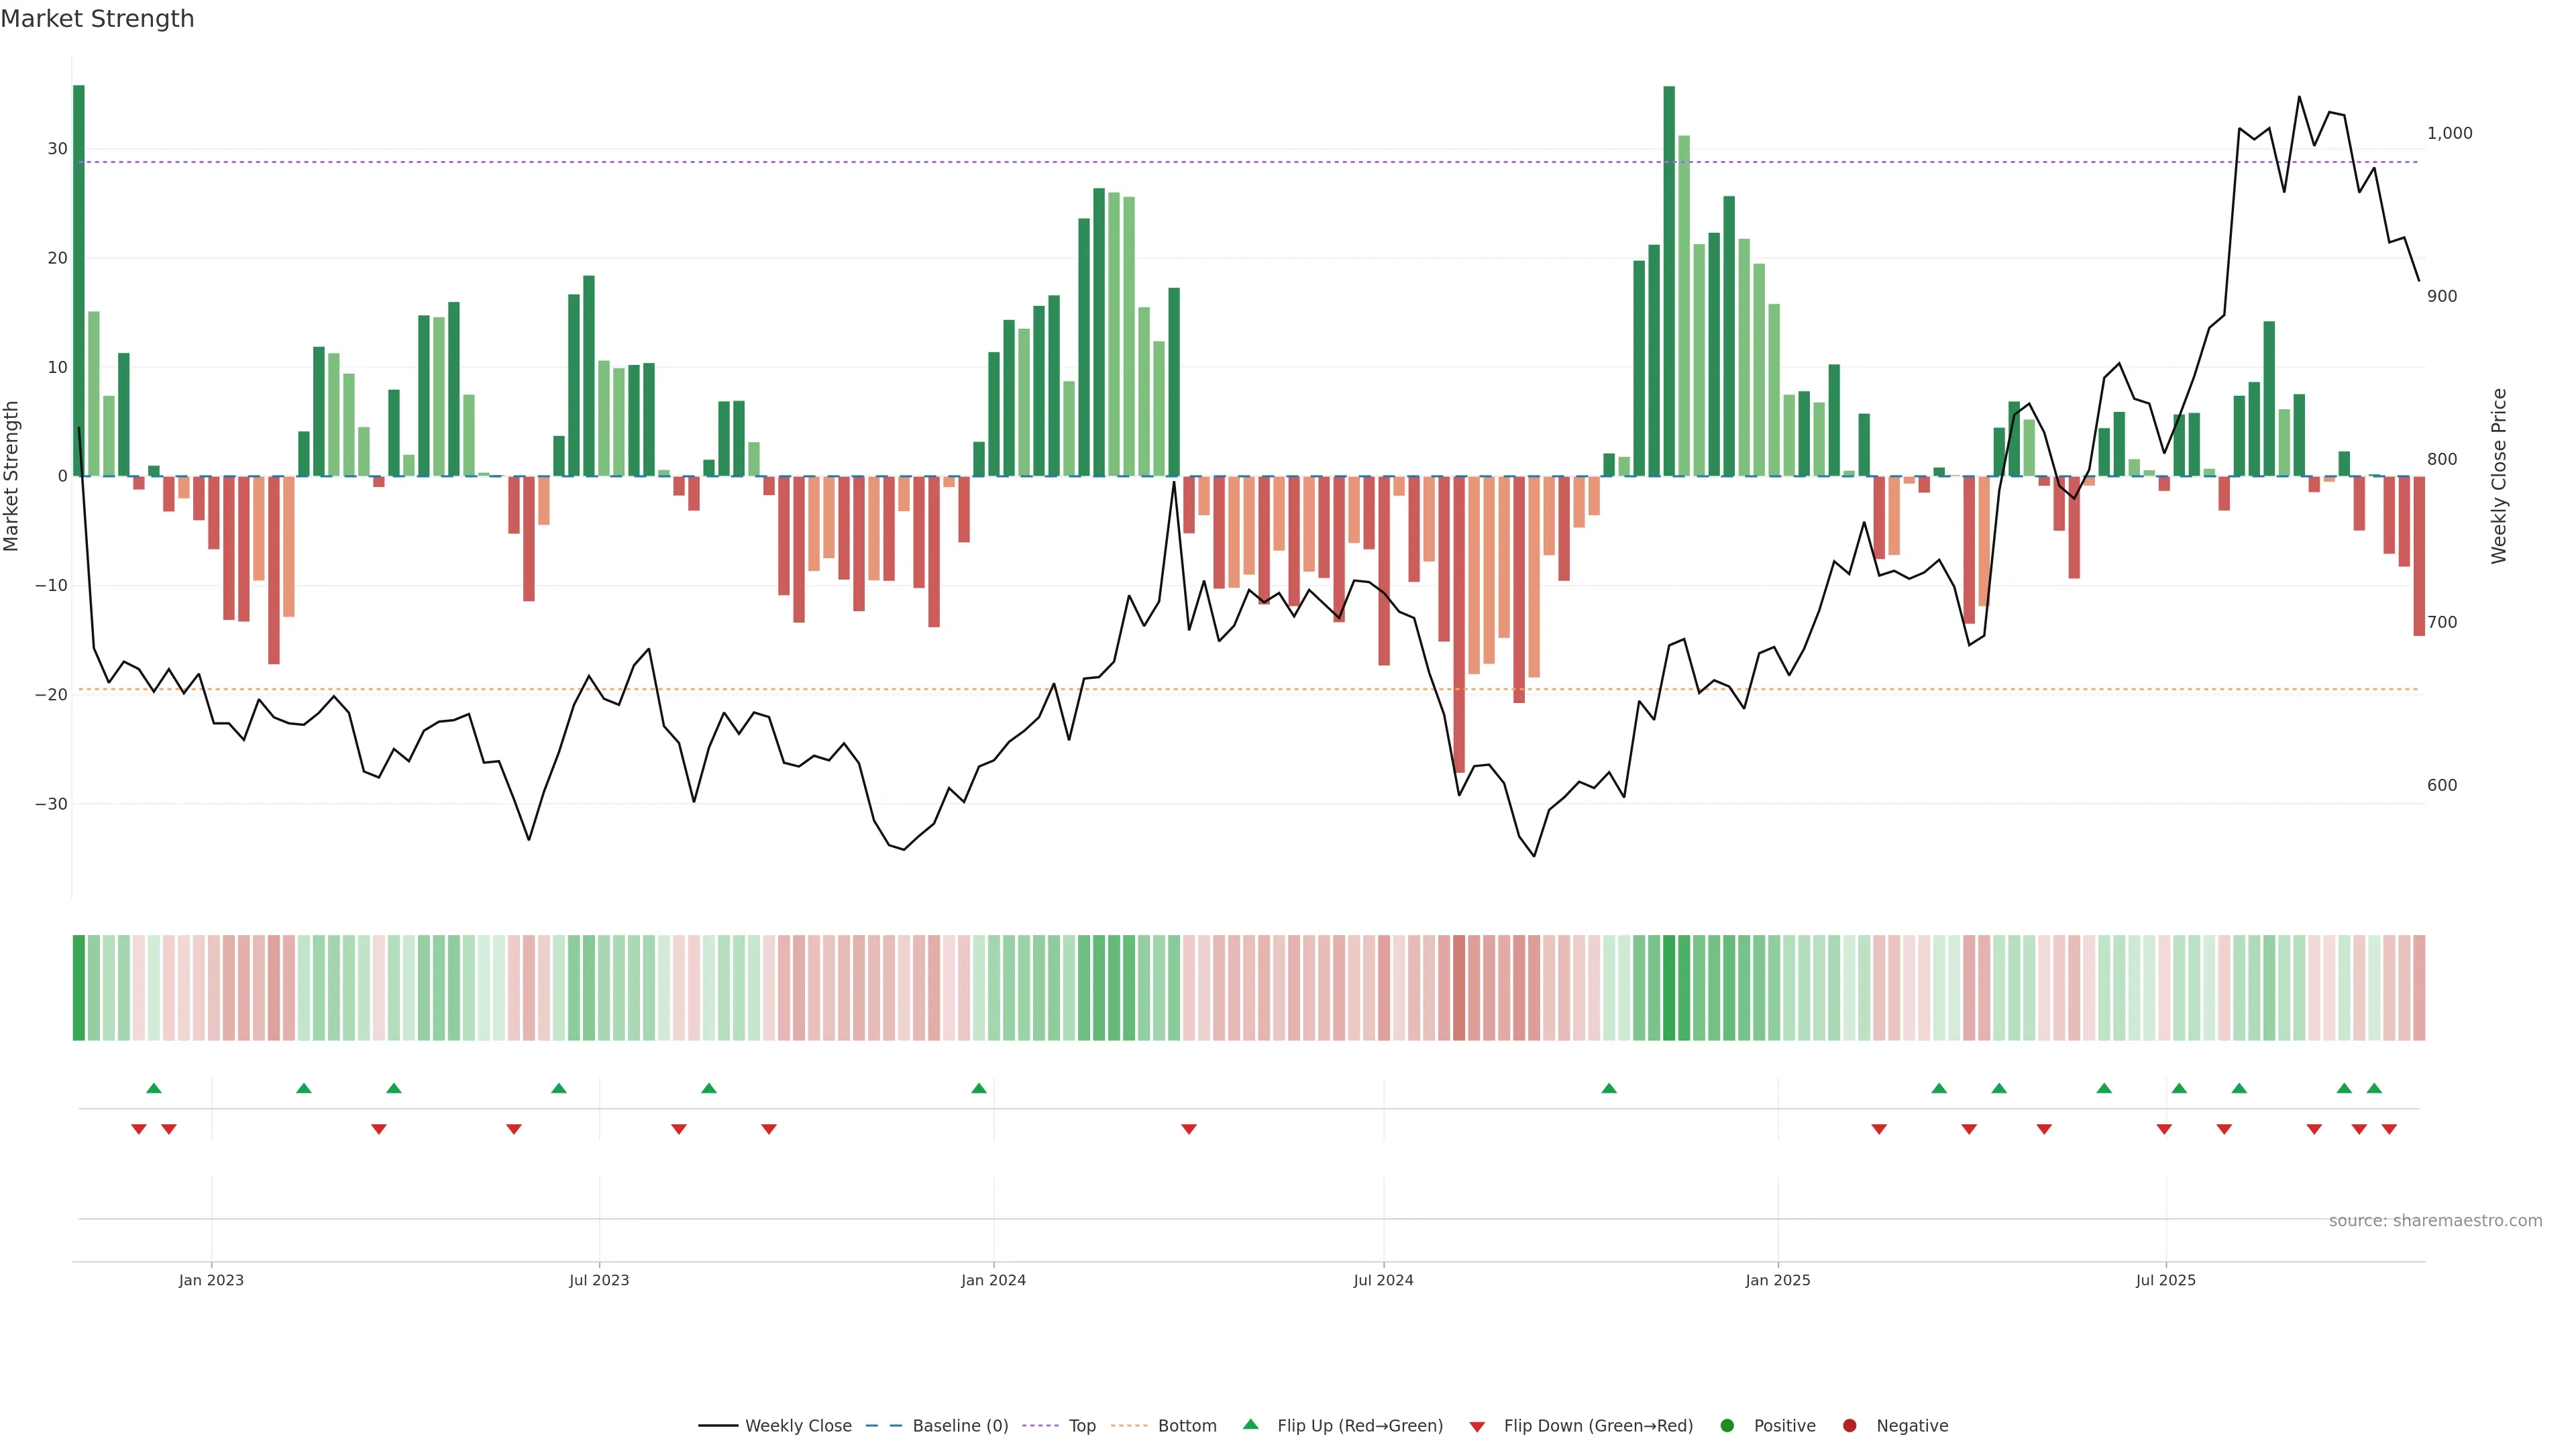
Task: Click the 1,000 right axis price label
Action: tap(2449, 133)
